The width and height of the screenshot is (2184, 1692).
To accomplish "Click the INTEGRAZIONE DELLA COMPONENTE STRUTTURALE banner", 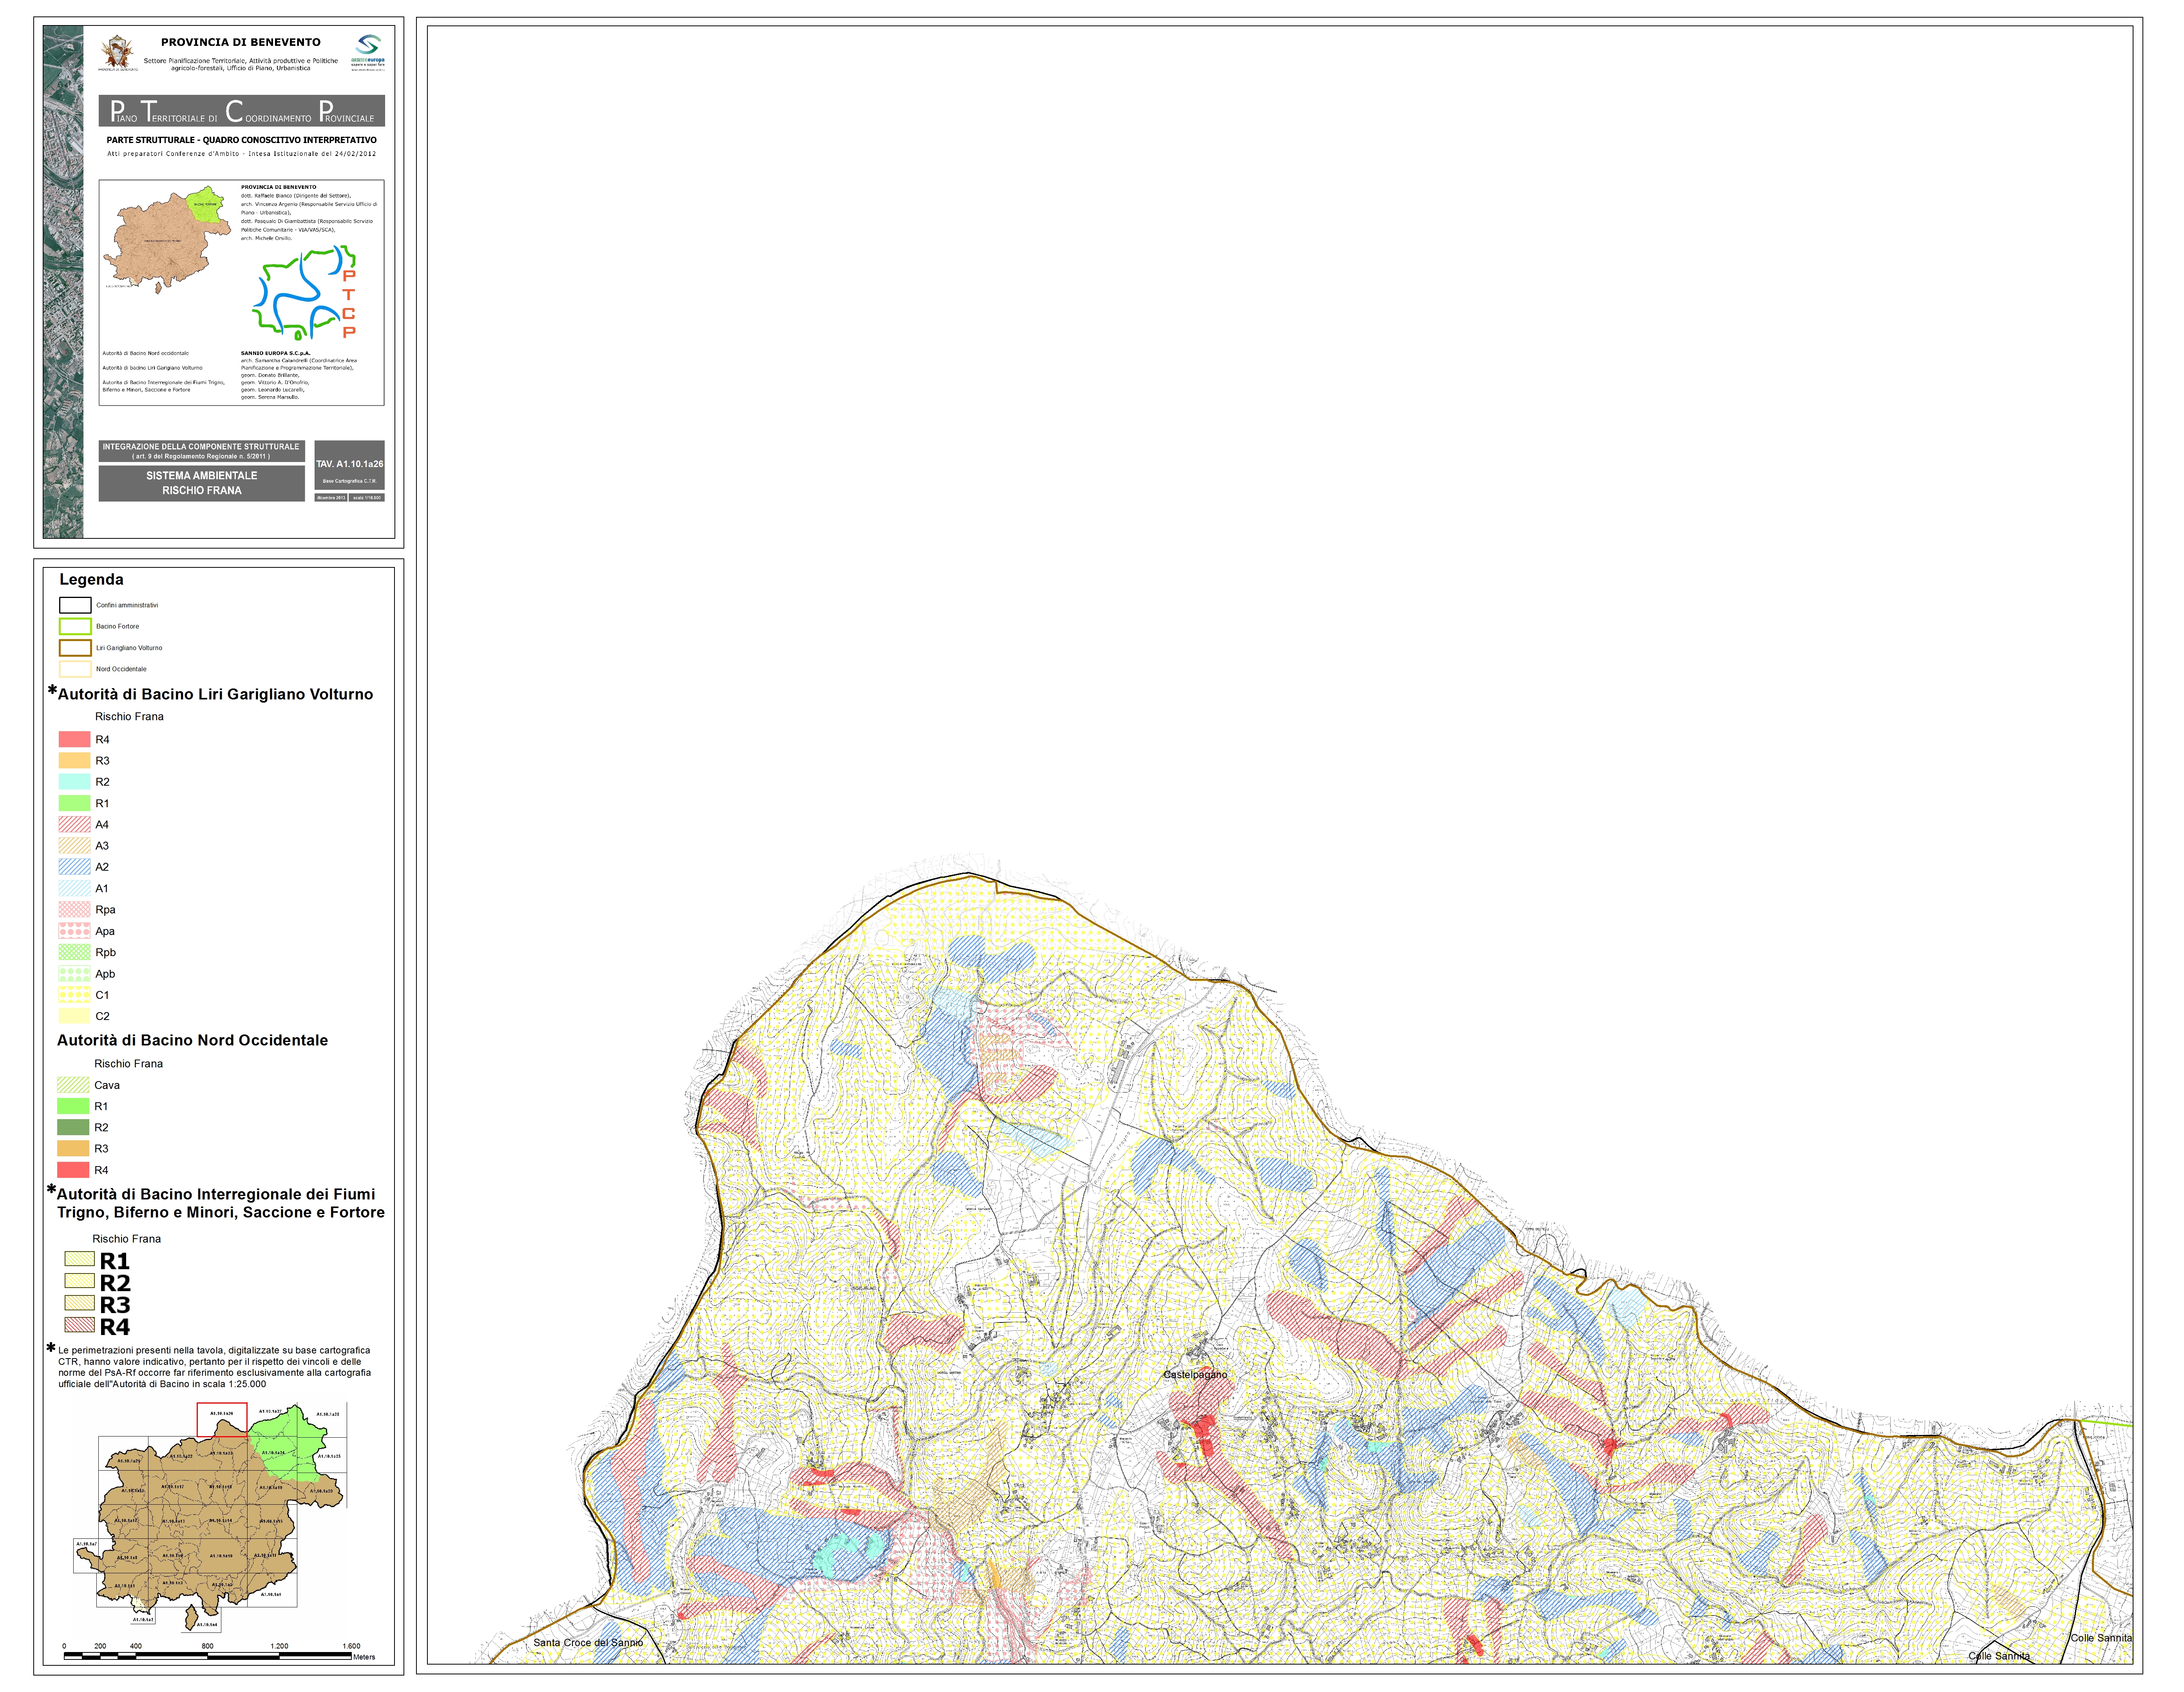I will point(202,451).
